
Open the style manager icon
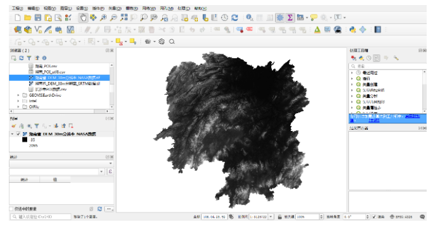(x=68, y=18)
